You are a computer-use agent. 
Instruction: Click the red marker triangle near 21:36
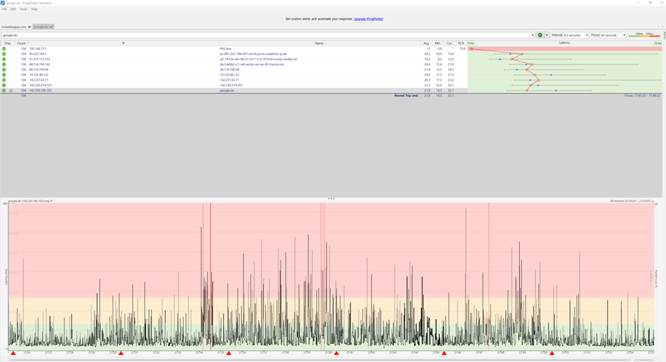(x=229, y=353)
